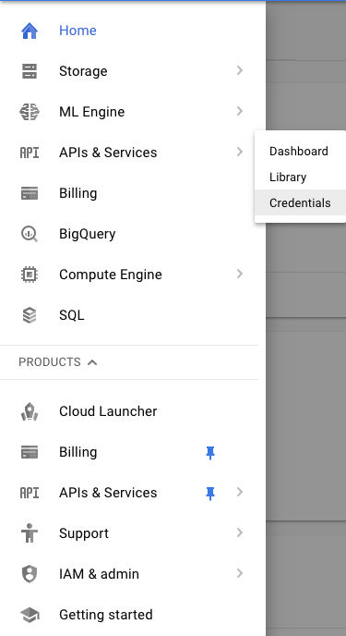The height and width of the screenshot is (636, 346).
Task: Unpin APIs & Services in products list
Action: (x=210, y=494)
